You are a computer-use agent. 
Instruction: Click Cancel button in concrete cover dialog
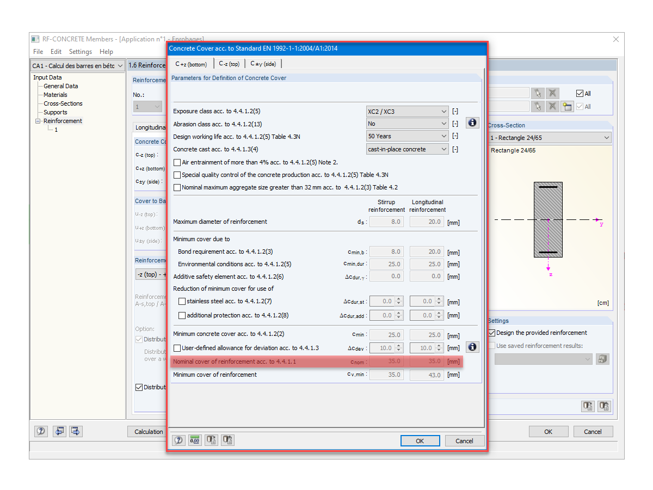coord(464,441)
